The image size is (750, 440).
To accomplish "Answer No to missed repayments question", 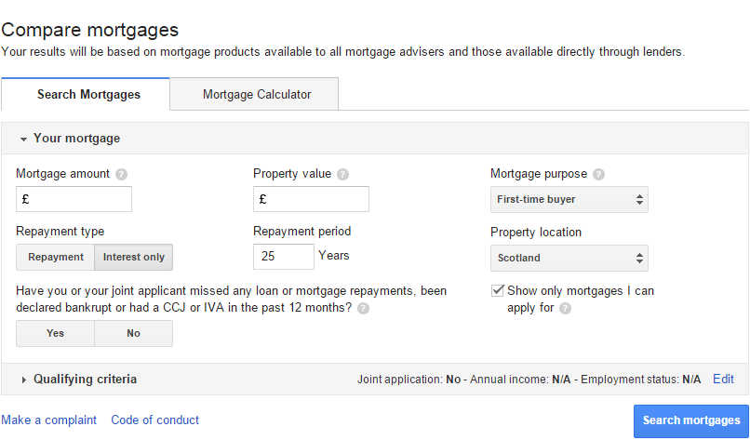I will 134,334.
